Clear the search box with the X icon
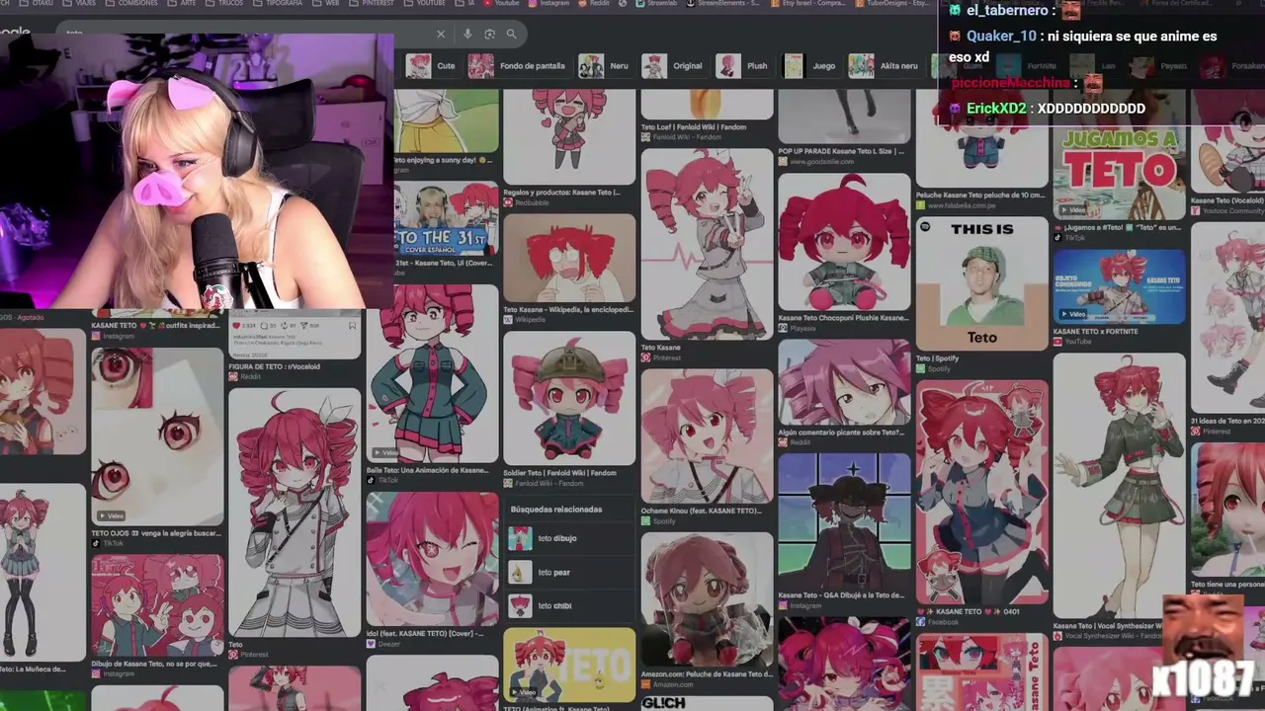Screen dimensions: 1265x711 441,34
